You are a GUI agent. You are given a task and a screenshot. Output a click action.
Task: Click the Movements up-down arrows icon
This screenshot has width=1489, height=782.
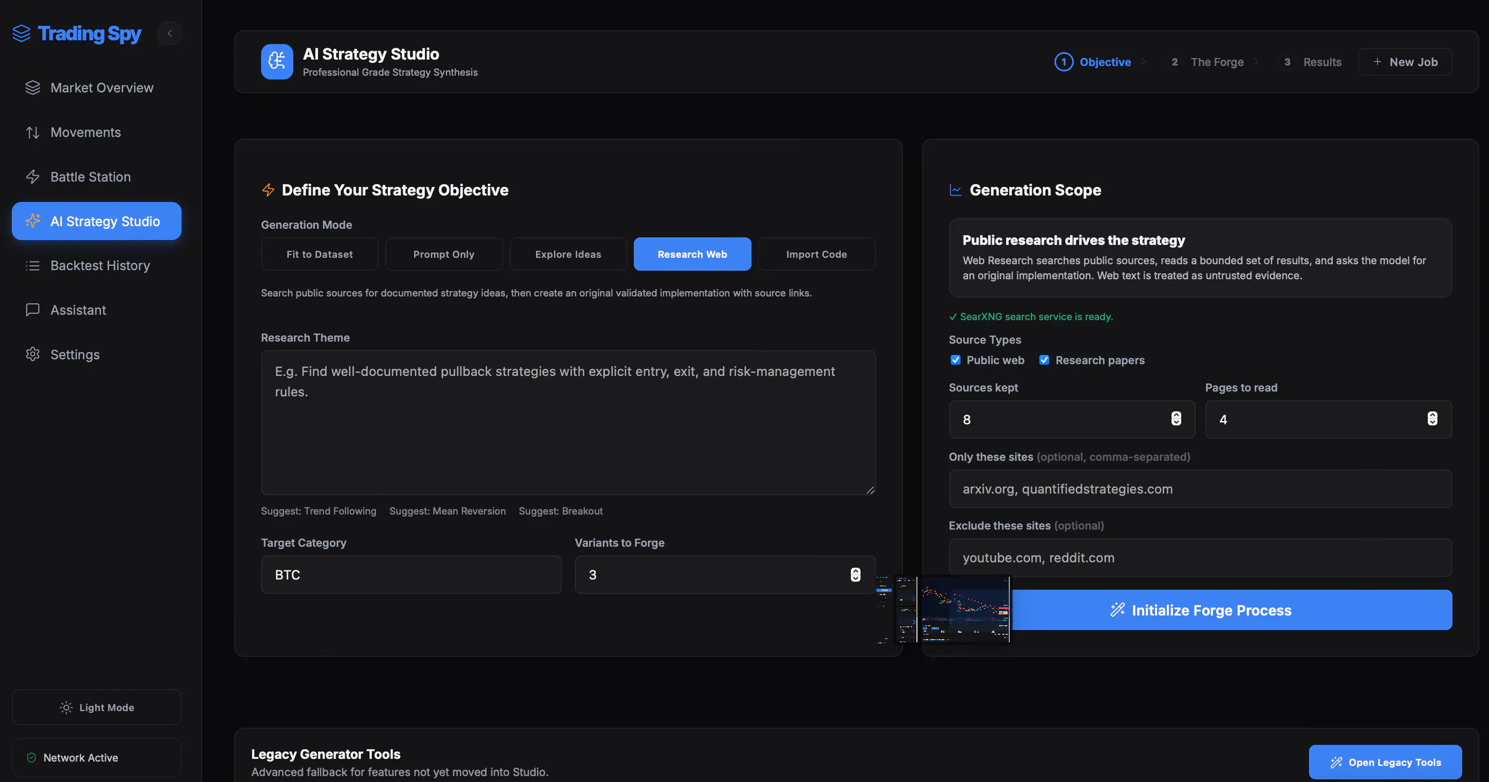[33, 132]
